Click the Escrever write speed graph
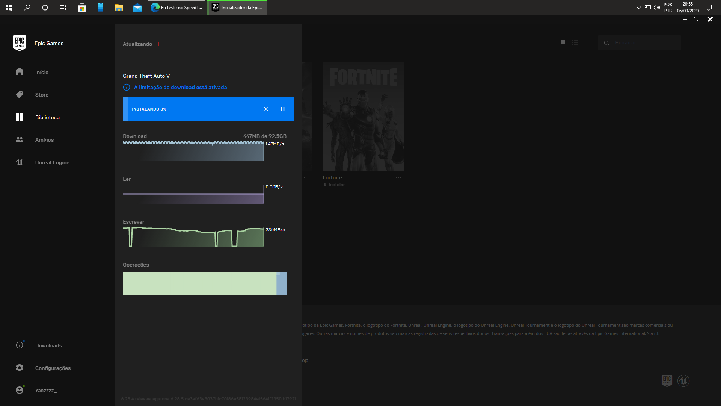The height and width of the screenshot is (406, 721). tap(193, 237)
